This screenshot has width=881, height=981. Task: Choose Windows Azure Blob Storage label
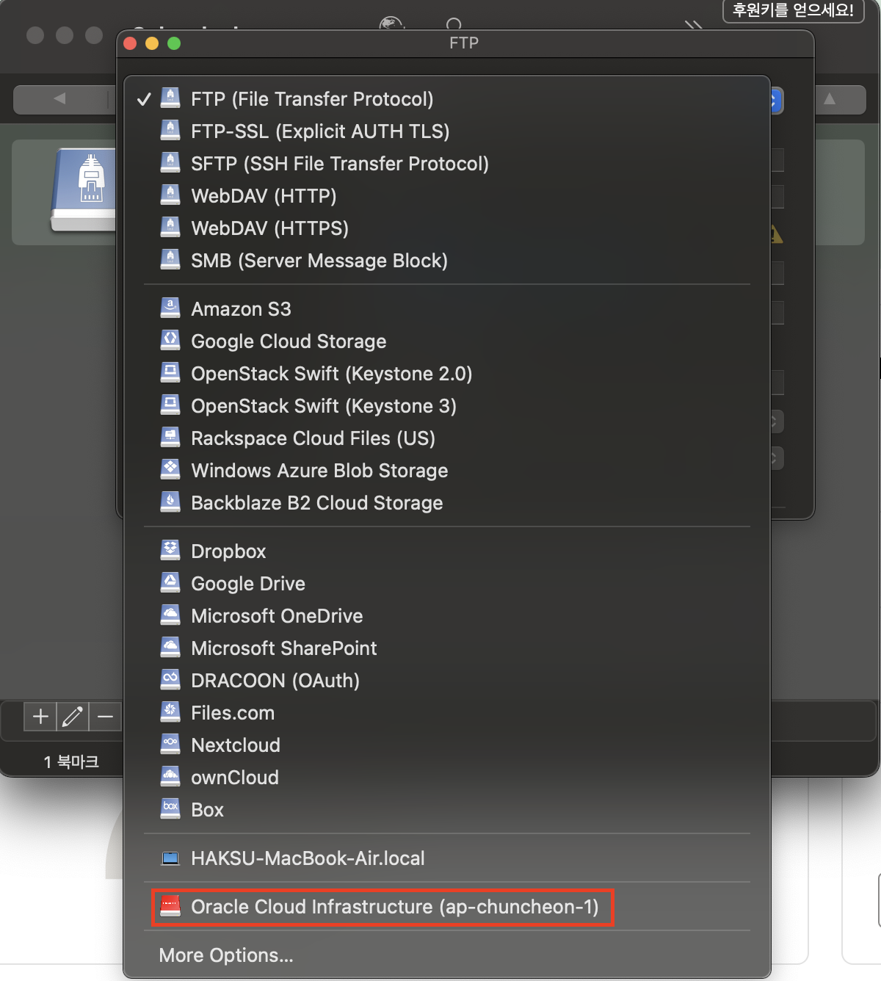[x=319, y=471]
